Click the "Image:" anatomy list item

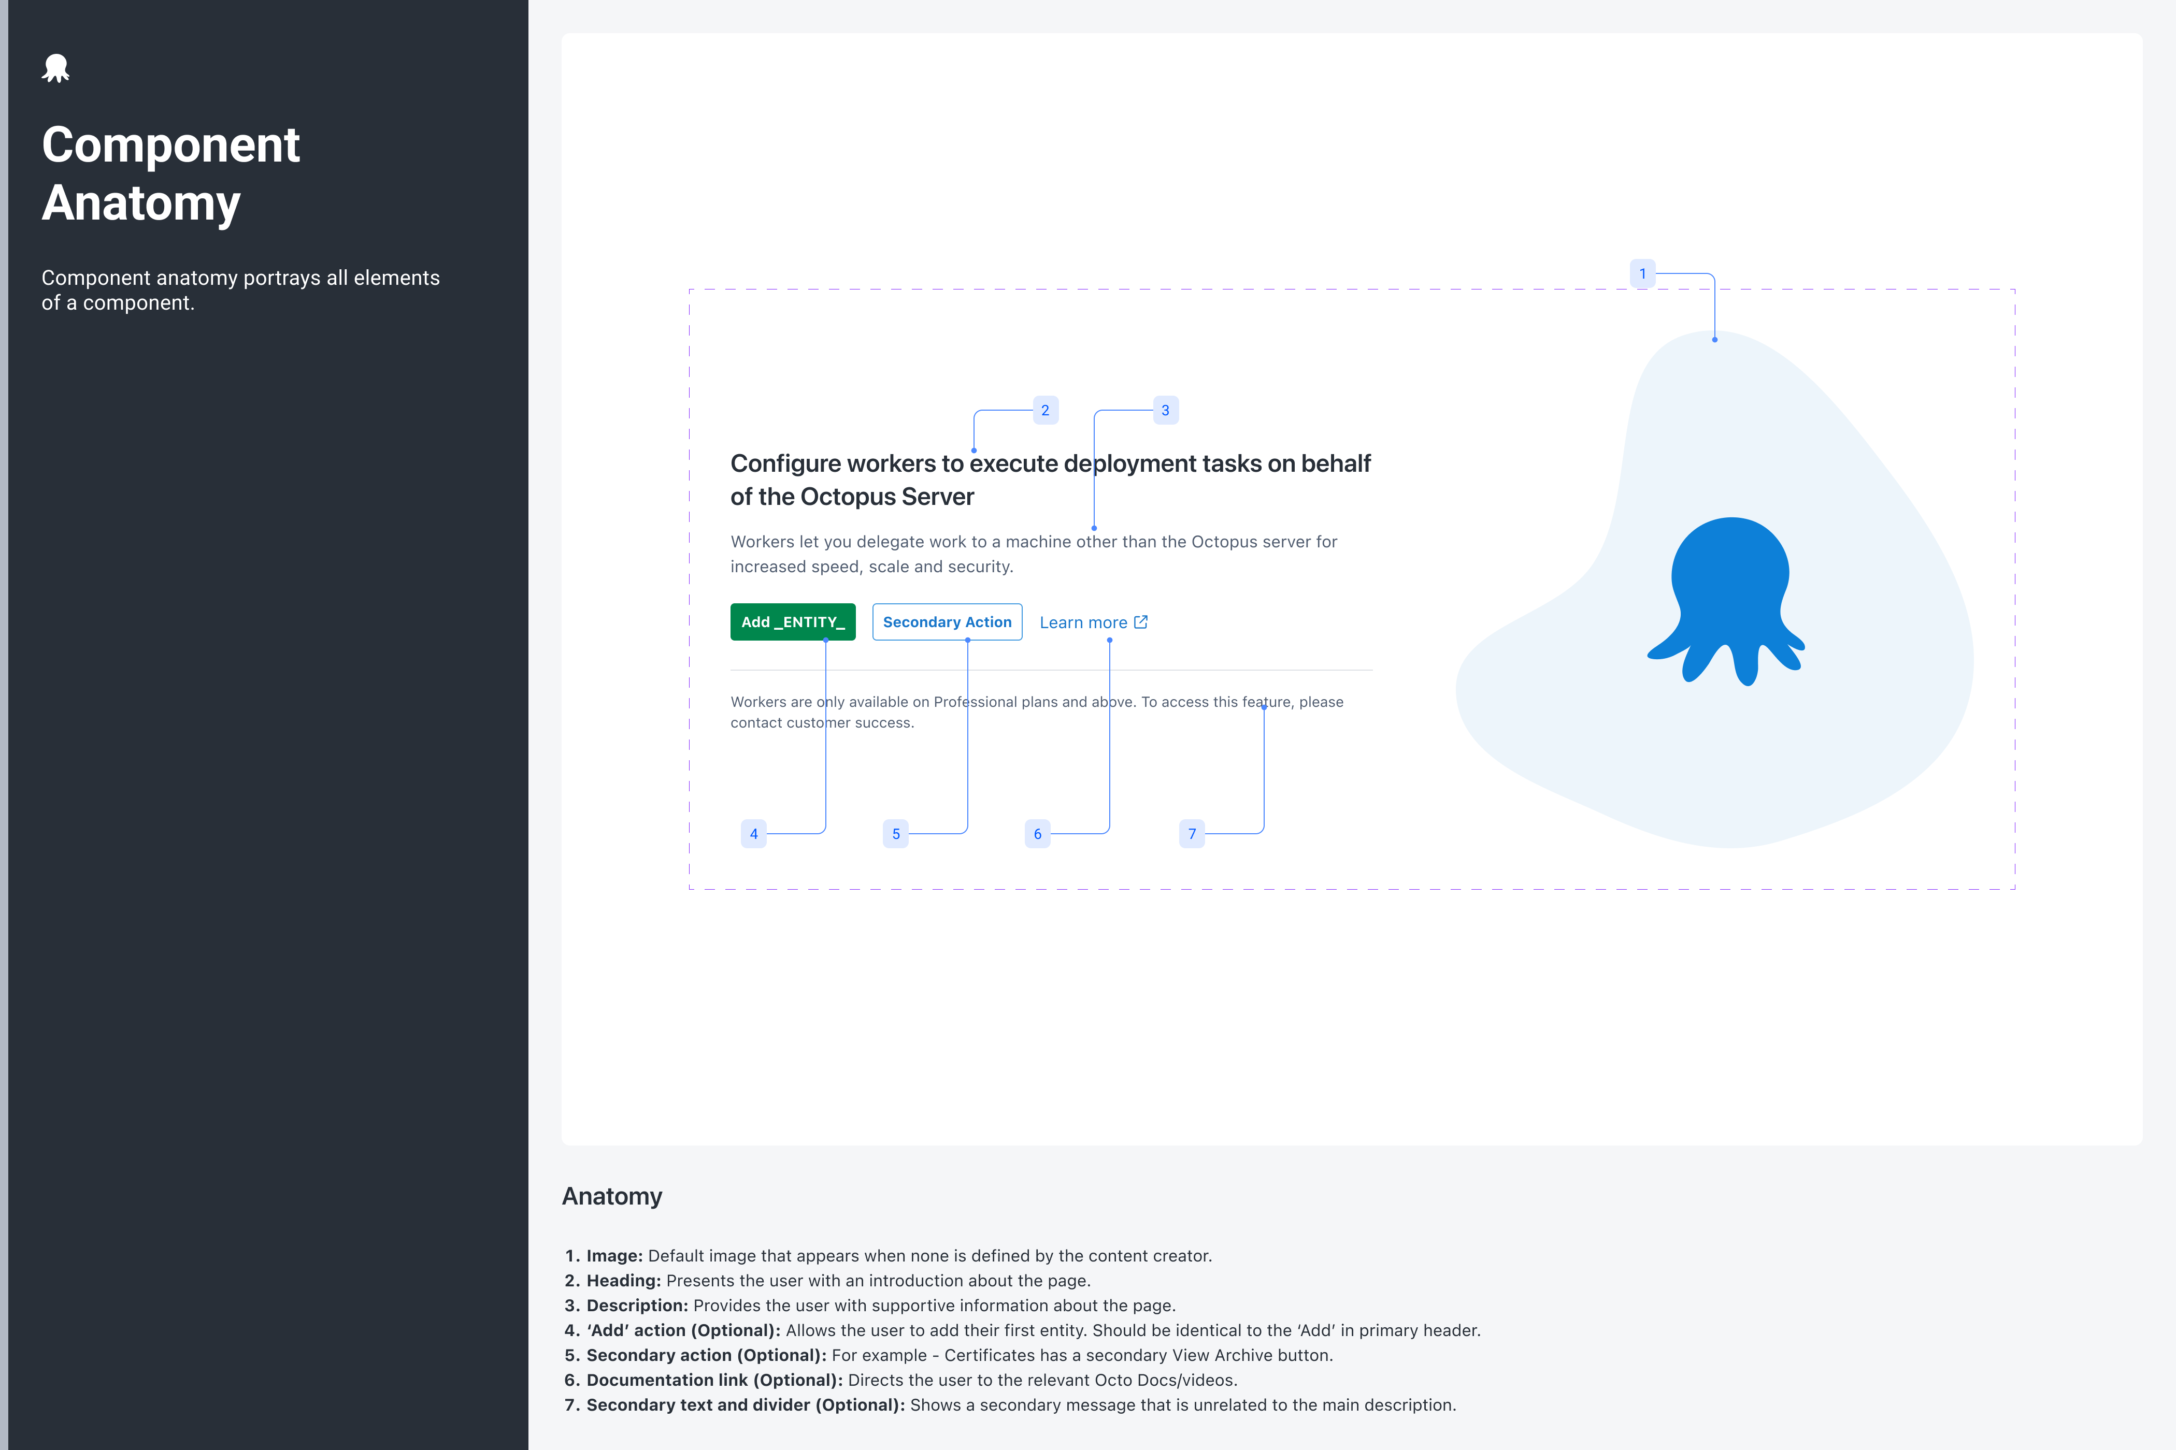(x=888, y=1256)
